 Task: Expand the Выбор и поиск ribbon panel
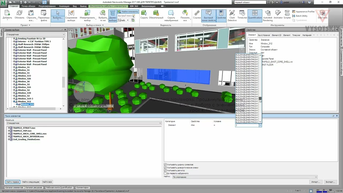pyautogui.click(x=95, y=25)
